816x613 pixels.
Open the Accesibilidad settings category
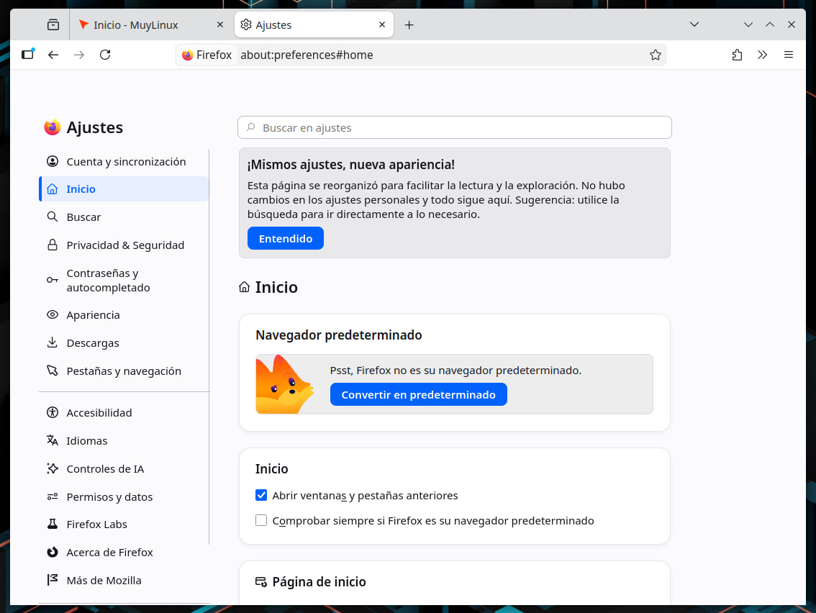[124, 413]
